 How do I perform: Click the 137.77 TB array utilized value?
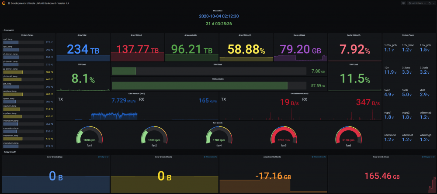tap(137, 49)
